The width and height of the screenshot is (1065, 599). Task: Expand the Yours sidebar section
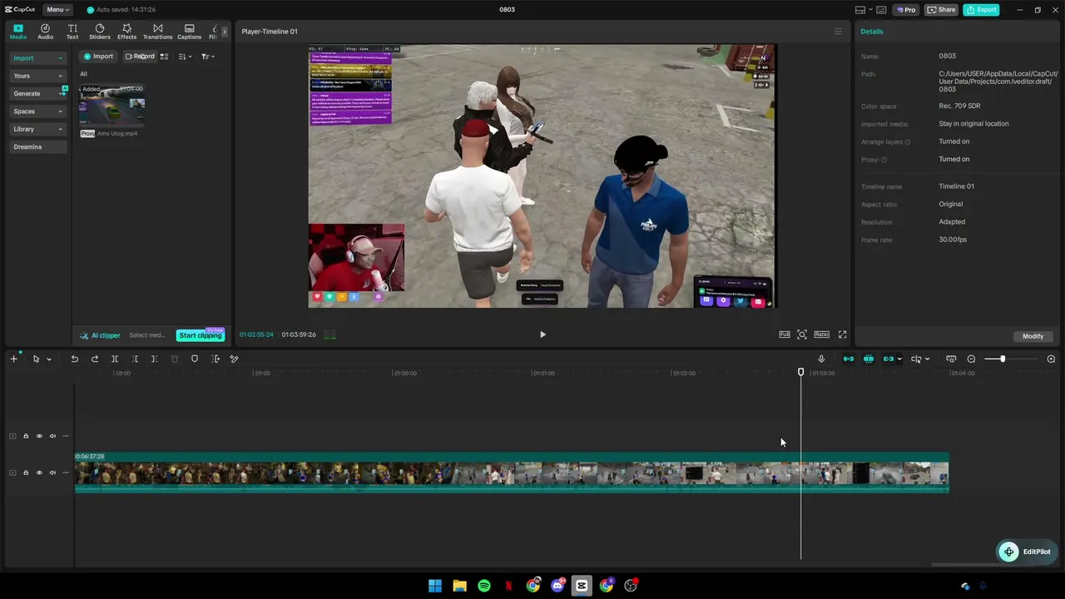(x=37, y=76)
